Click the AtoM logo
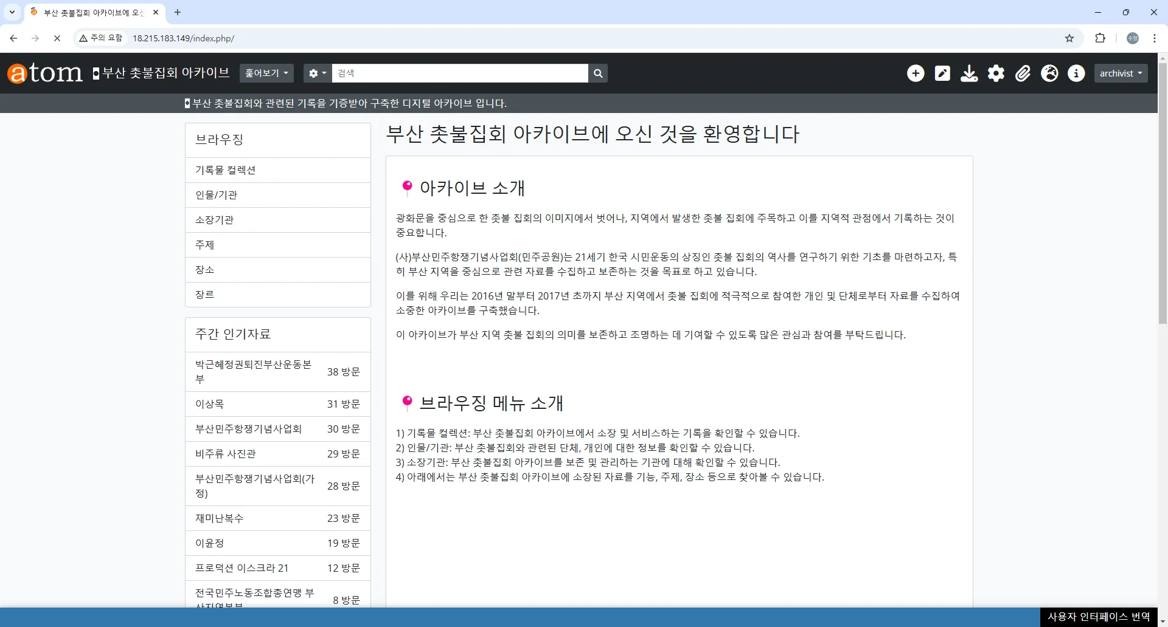The image size is (1168, 627). click(x=44, y=73)
